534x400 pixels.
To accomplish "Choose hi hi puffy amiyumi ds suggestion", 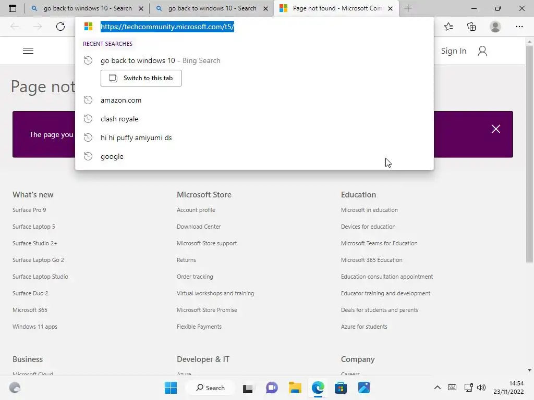I will click(254, 137).
